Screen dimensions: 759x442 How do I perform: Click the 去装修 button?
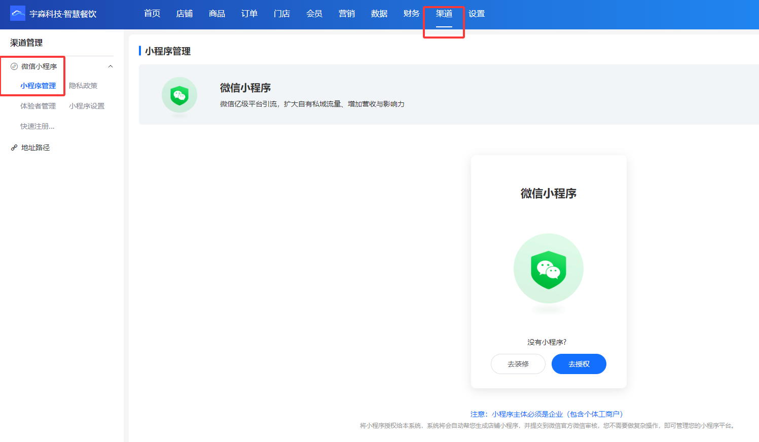[518, 364]
